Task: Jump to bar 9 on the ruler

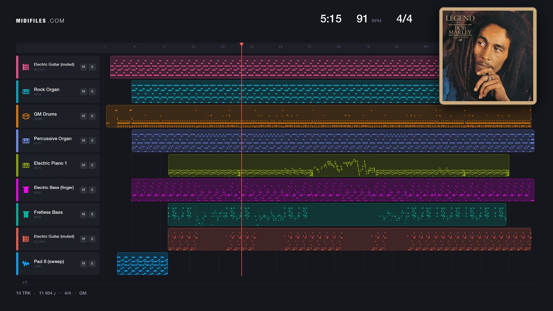Action: 134,47
